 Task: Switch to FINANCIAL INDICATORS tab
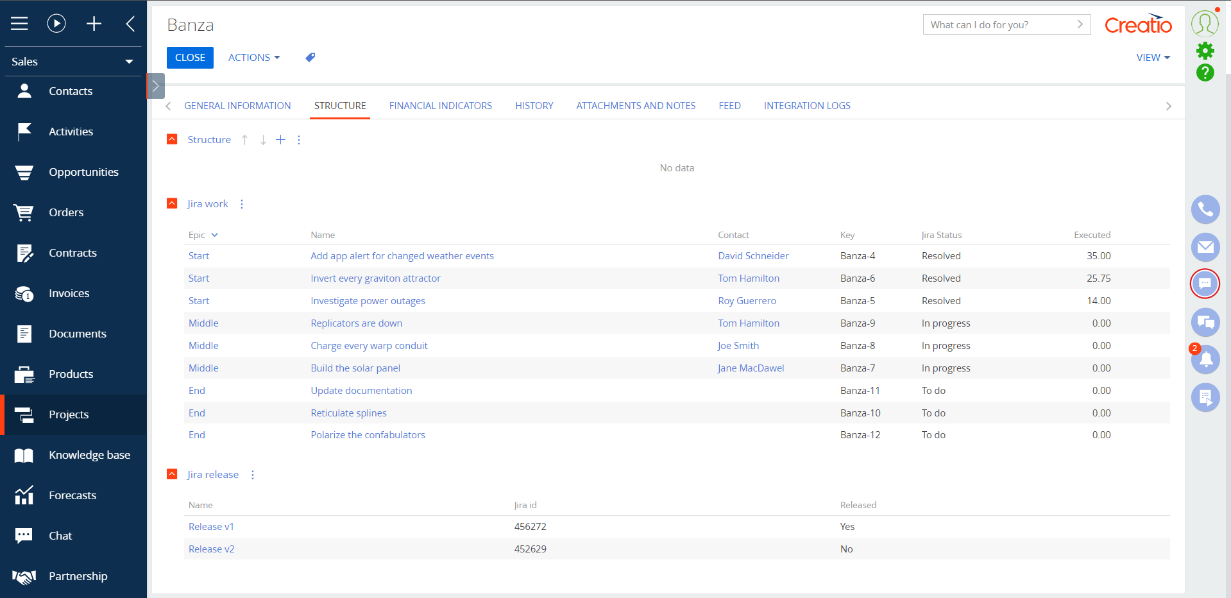pyautogui.click(x=441, y=106)
